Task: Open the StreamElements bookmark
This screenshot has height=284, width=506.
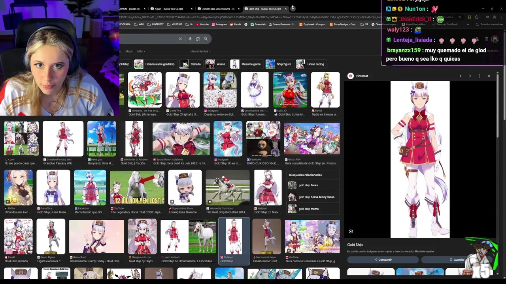Action: click(282, 24)
